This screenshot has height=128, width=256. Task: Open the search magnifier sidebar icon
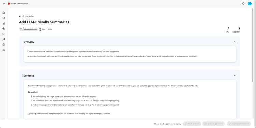(x=4, y=34)
